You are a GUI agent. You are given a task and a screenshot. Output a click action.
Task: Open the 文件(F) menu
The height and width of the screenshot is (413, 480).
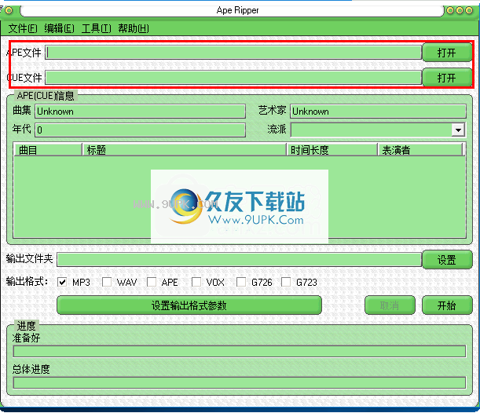tap(23, 28)
